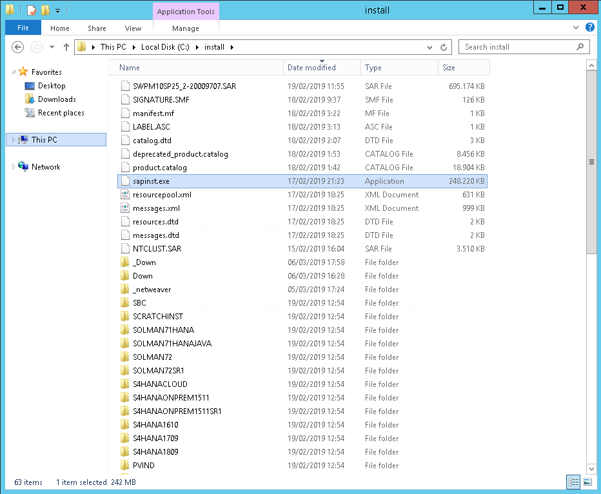Select the _Down folder icon
Image resolution: width=601 pixels, height=494 pixels.
pos(125,262)
